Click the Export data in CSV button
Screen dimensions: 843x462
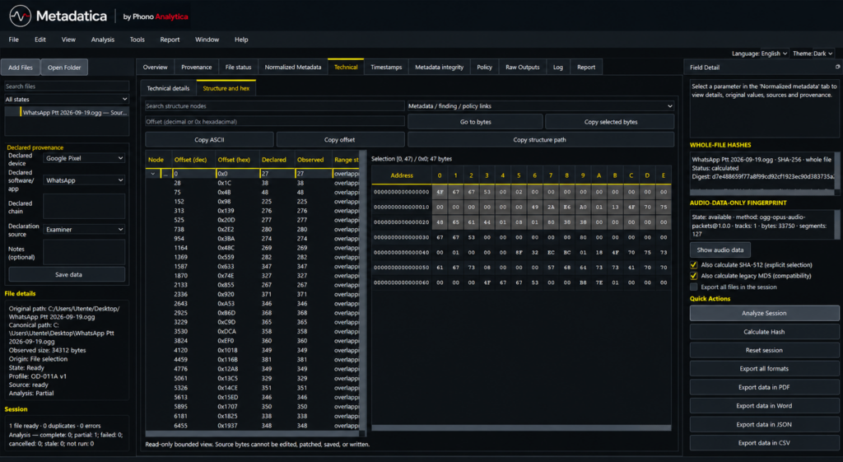764,443
